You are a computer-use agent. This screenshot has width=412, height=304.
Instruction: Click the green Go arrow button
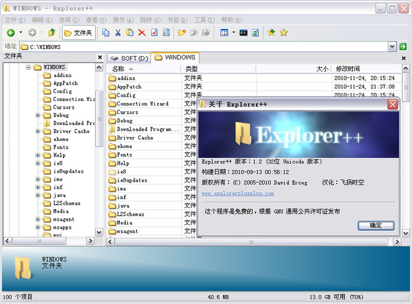pos(403,47)
